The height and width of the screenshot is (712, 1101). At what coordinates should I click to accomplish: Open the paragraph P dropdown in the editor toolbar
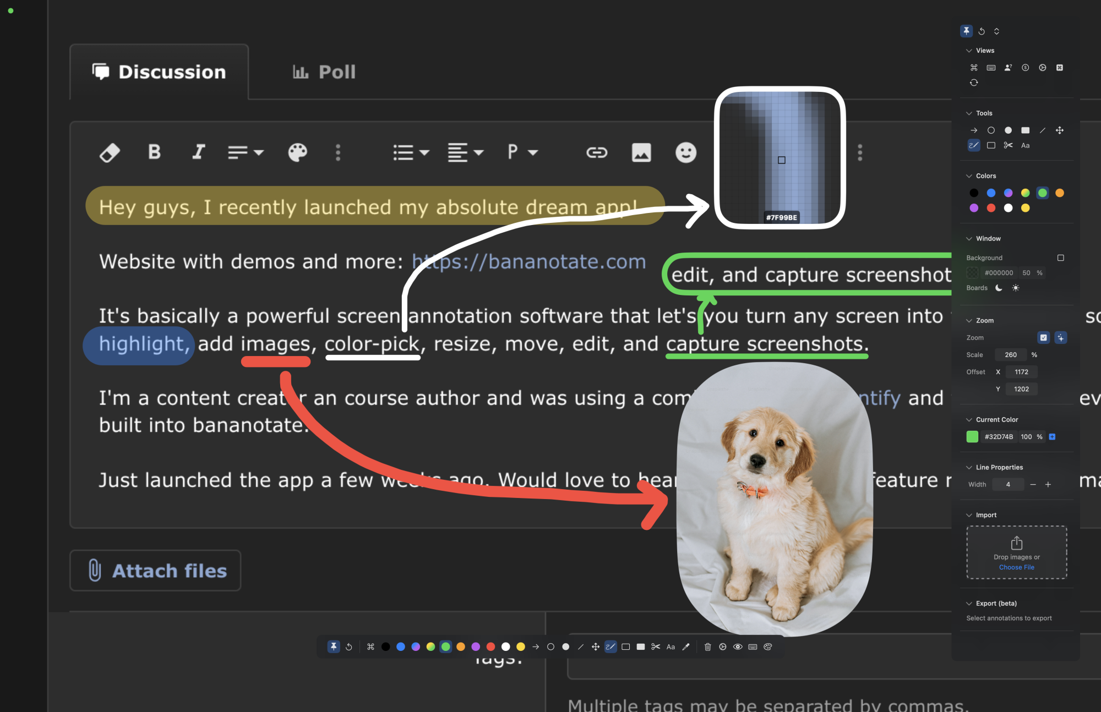pyautogui.click(x=522, y=152)
